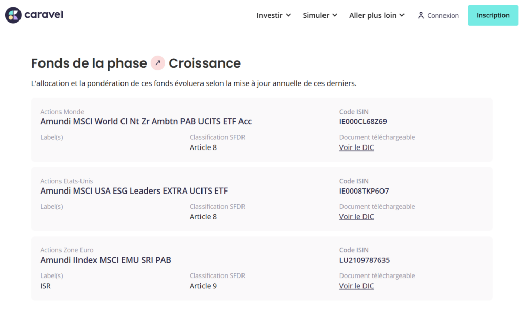
Task: Click Article 8 in the Amundi MSCI USA card
Action: point(203,217)
